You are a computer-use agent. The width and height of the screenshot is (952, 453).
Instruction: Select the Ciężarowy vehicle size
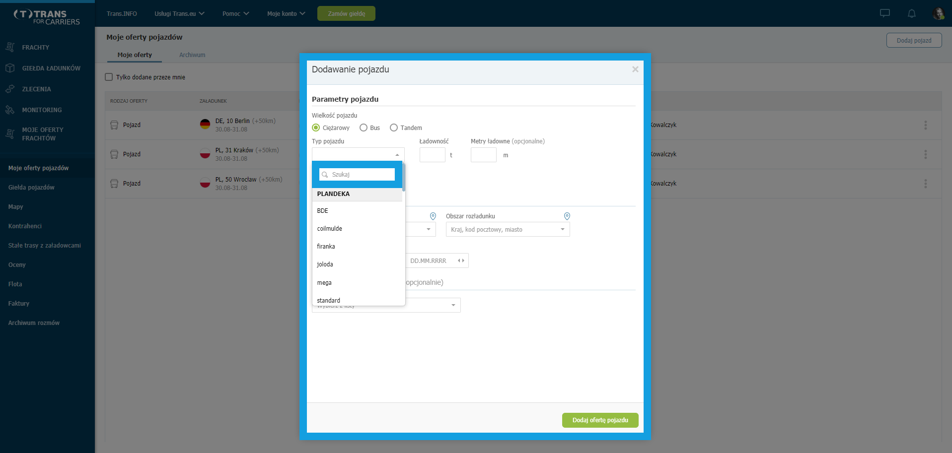pos(316,128)
